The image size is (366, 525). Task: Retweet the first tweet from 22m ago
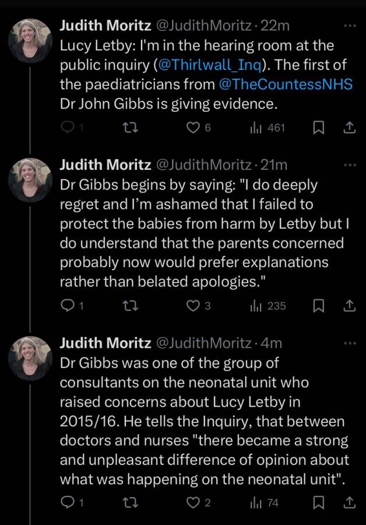131,128
